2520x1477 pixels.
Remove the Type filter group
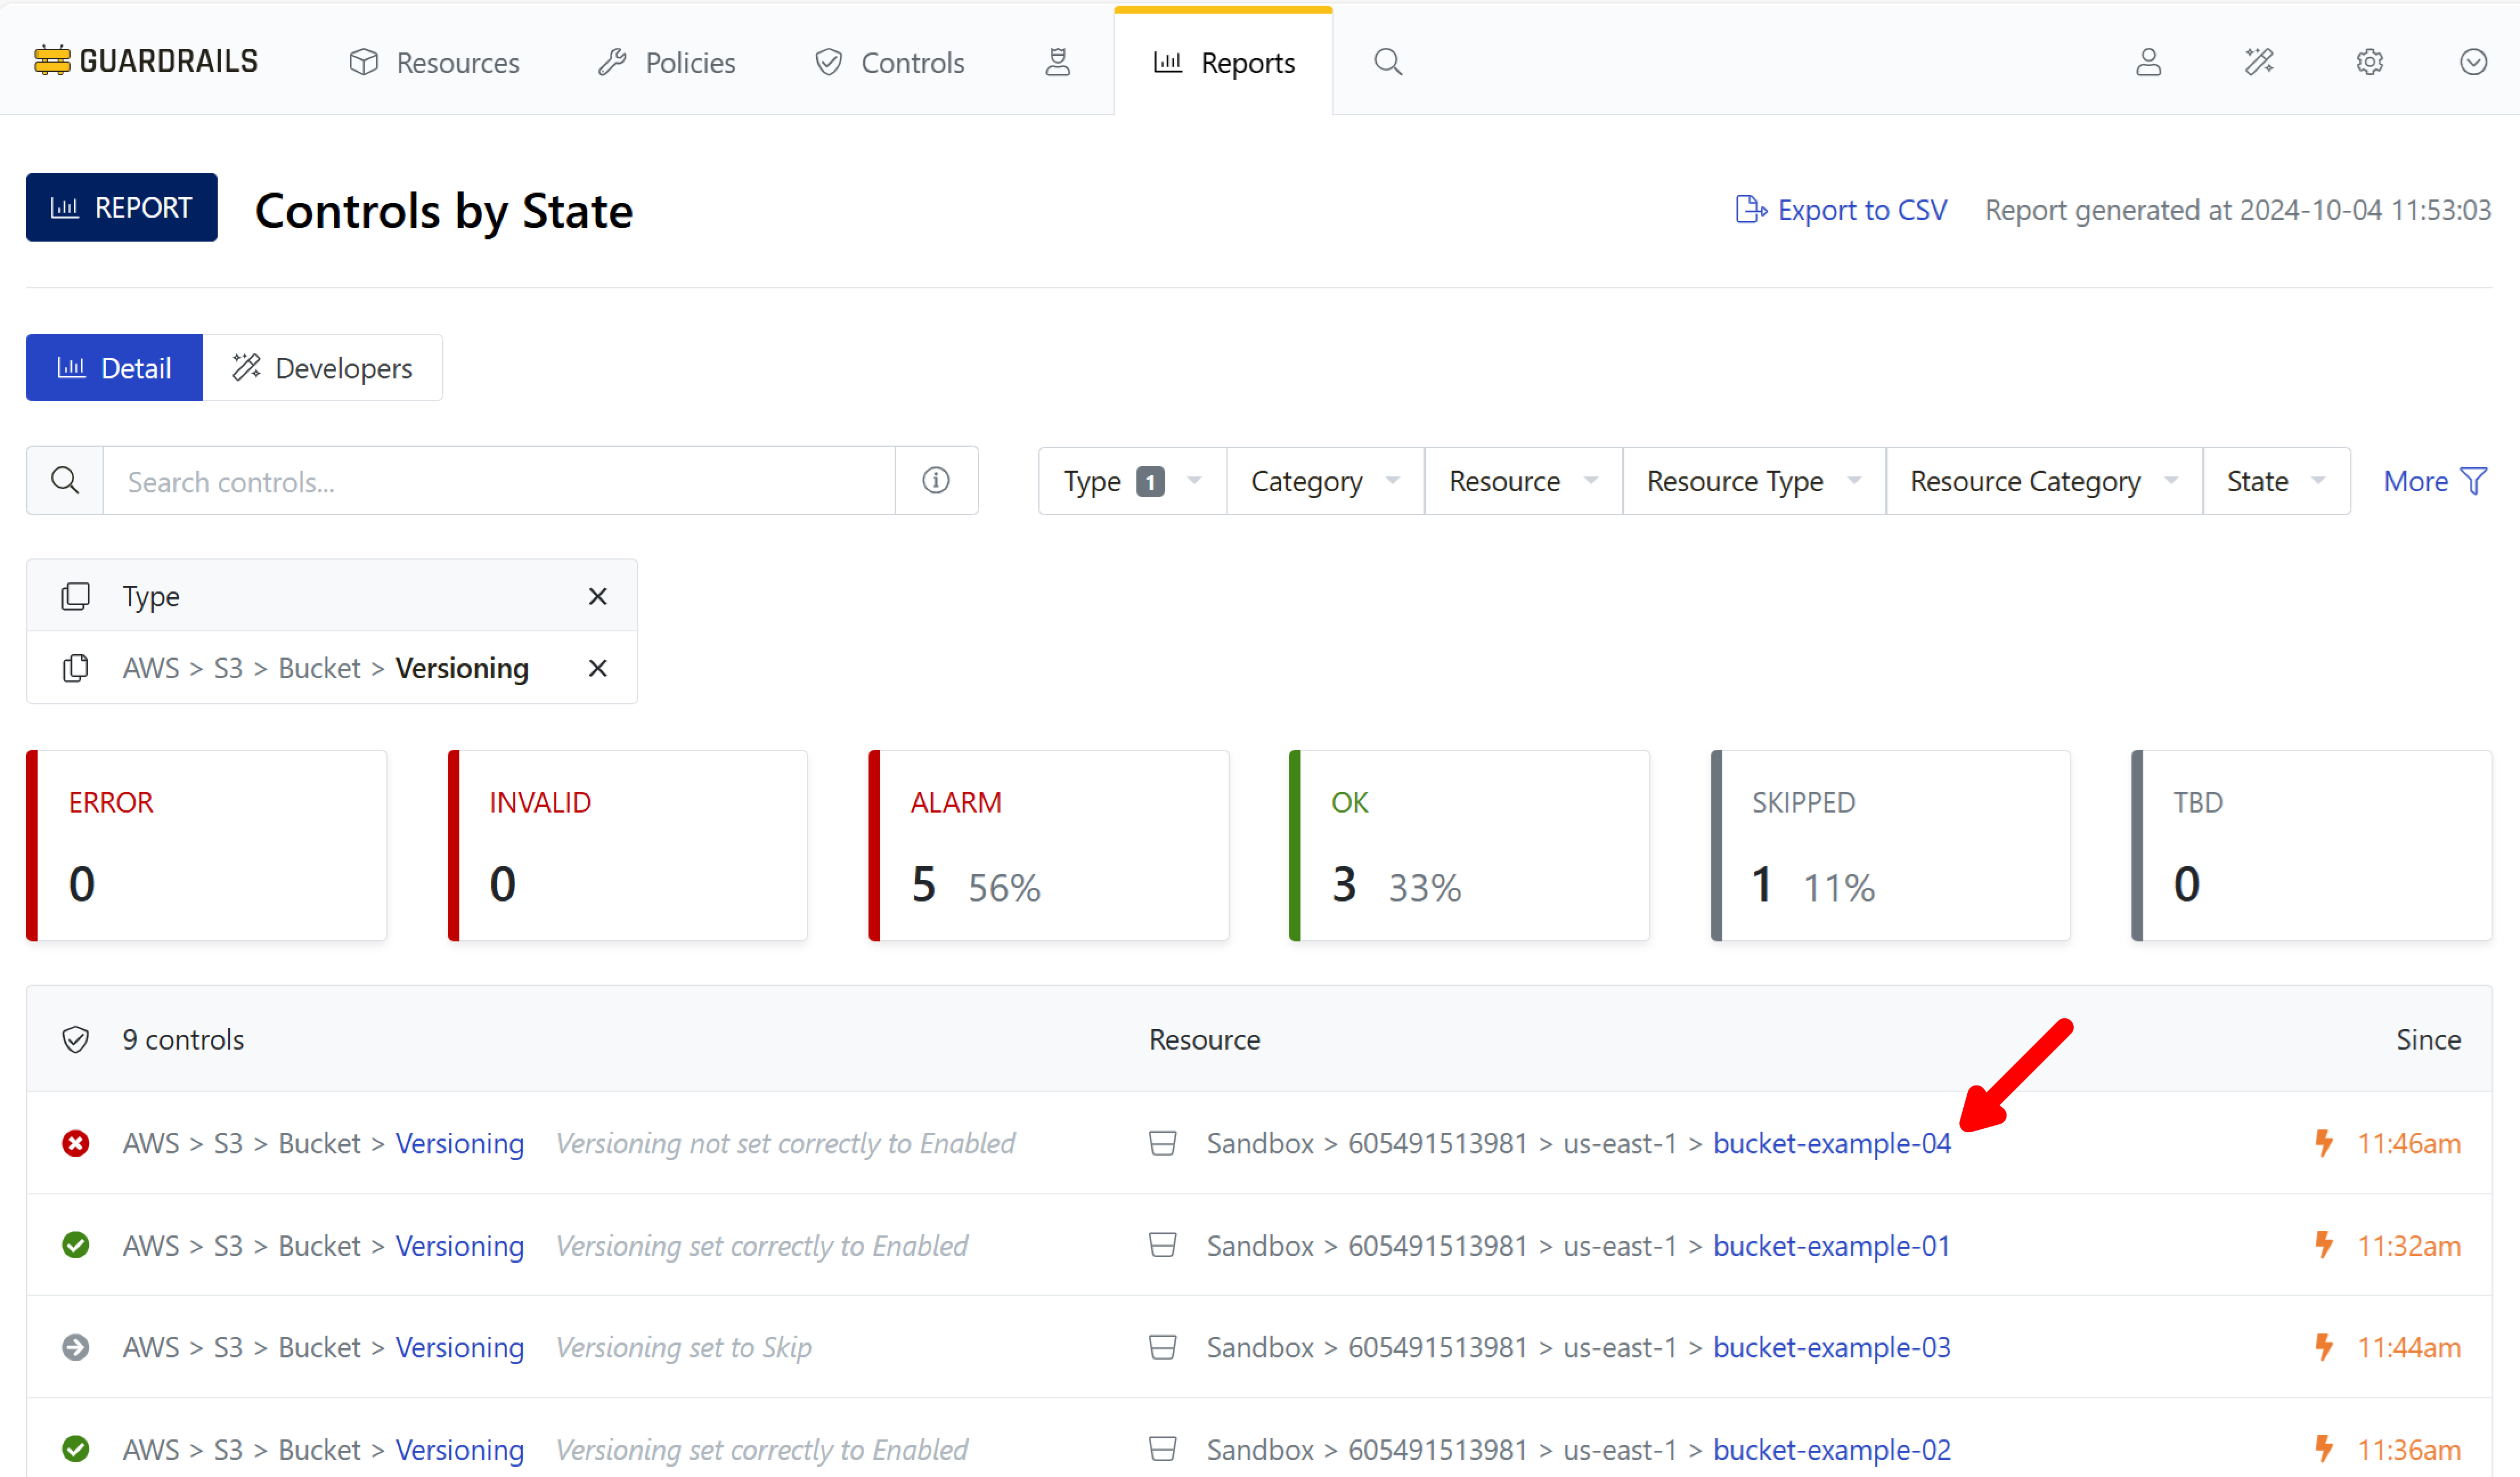(597, 596)
